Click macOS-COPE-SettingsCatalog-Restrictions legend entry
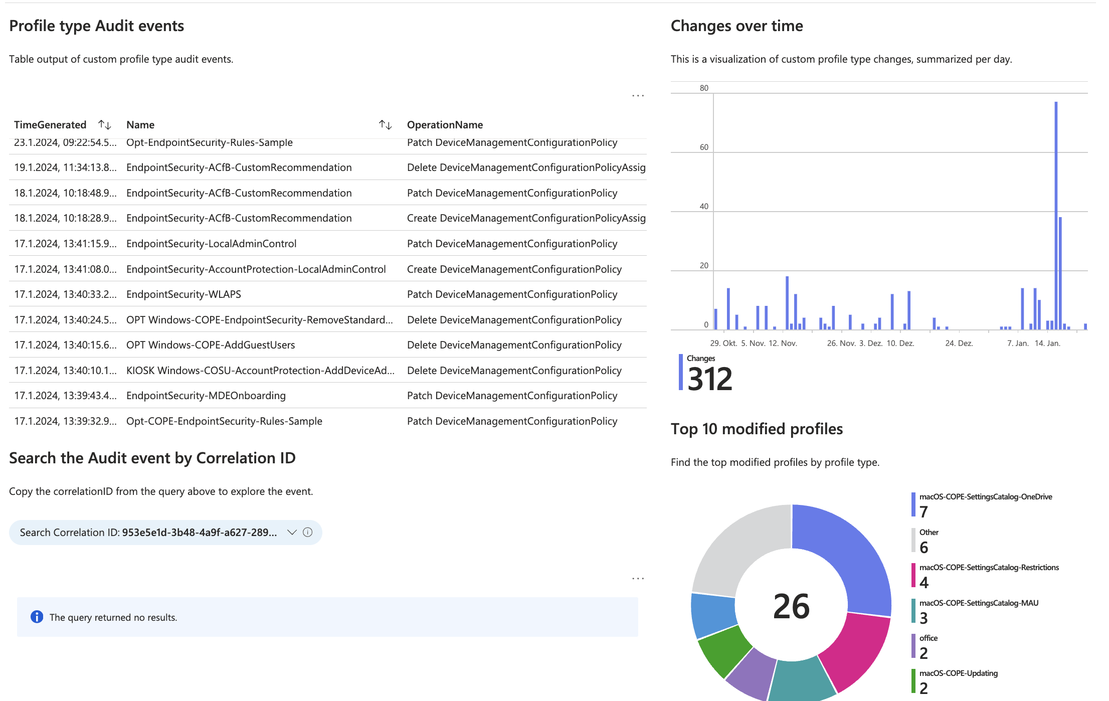1109x701 pixels. [988, 568]
